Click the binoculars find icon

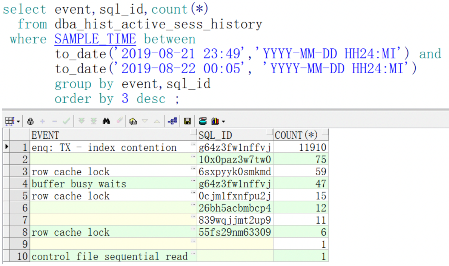(x=106, y=121)
